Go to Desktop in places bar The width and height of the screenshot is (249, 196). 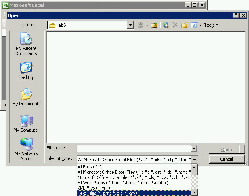(x=26, y=71)
